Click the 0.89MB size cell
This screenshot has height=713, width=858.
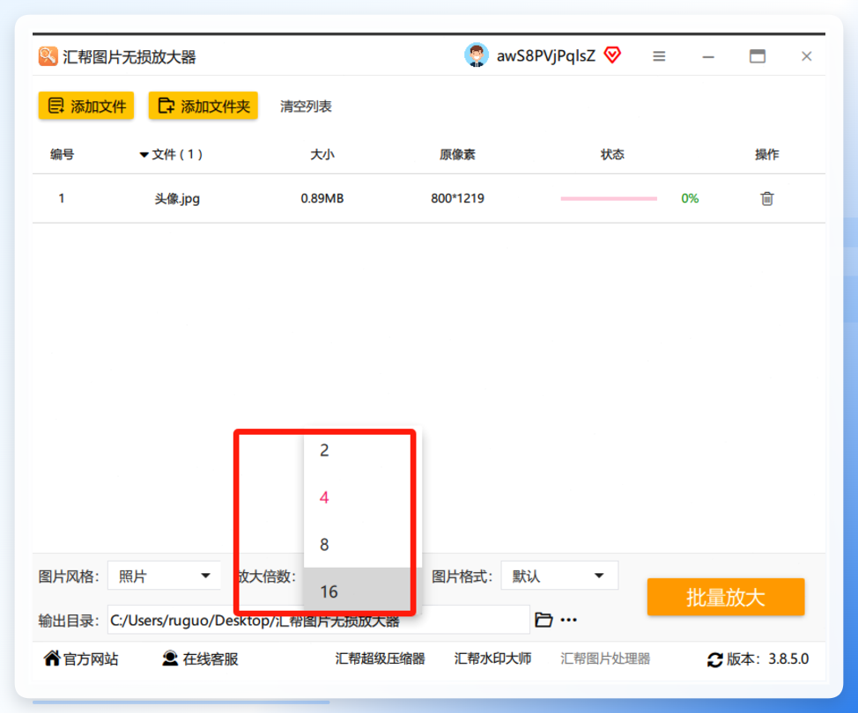322,198
